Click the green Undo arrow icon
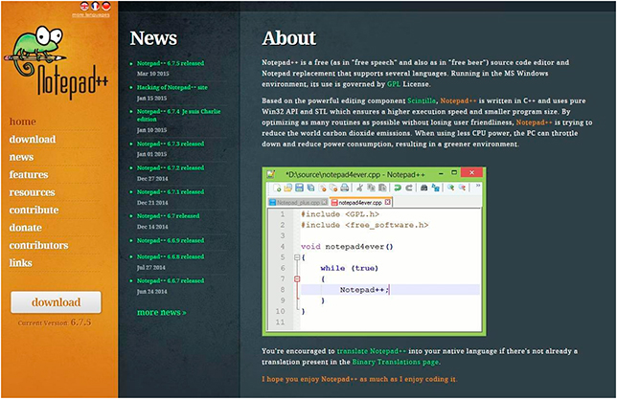This screenshot has height=399, width=617. coord(398,188)
